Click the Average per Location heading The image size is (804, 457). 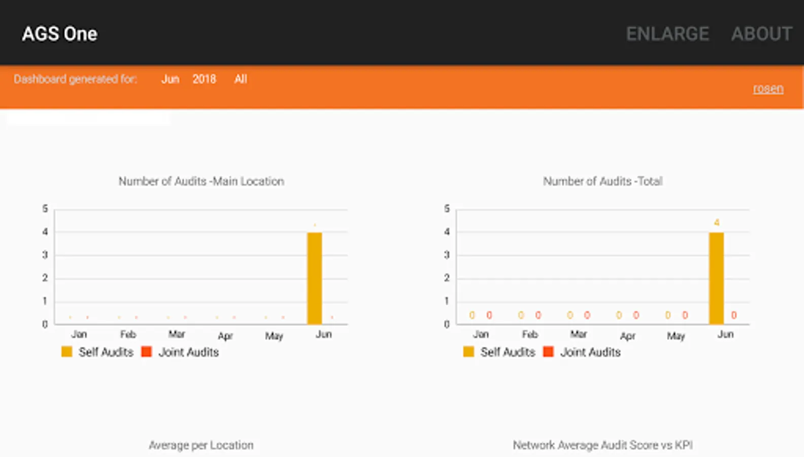click(201, 445)
